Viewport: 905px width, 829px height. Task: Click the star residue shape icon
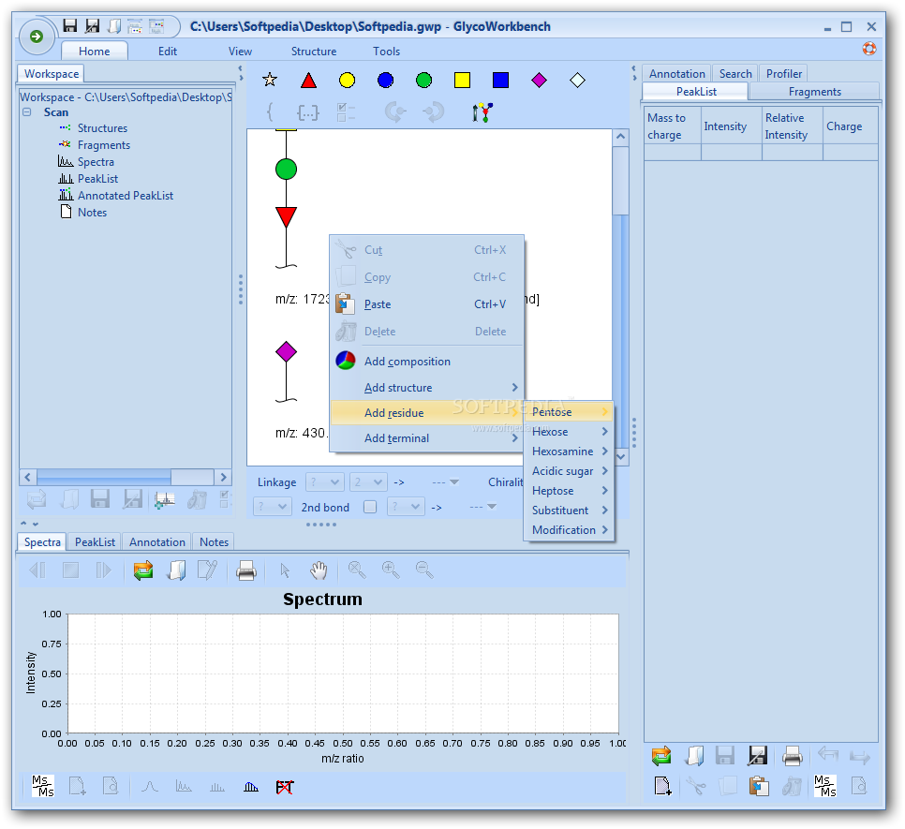[270, 80]
